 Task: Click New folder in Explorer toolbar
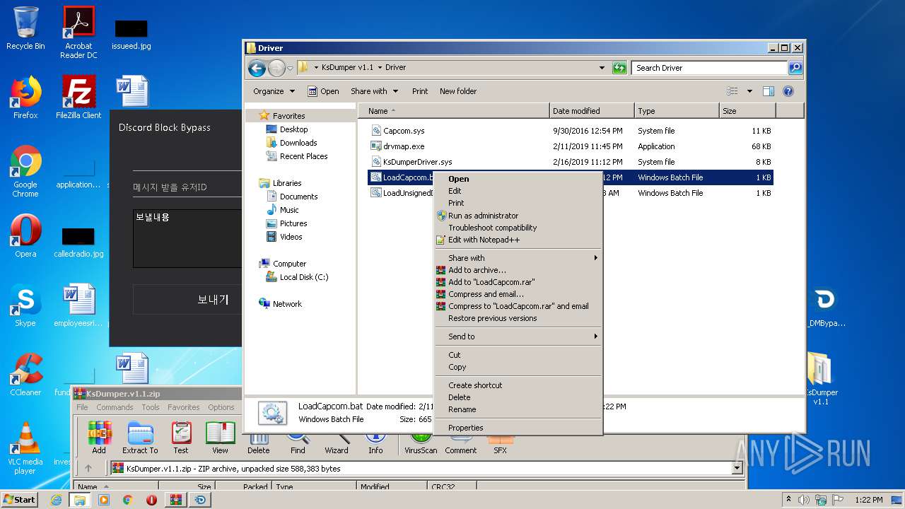(458, 91)
